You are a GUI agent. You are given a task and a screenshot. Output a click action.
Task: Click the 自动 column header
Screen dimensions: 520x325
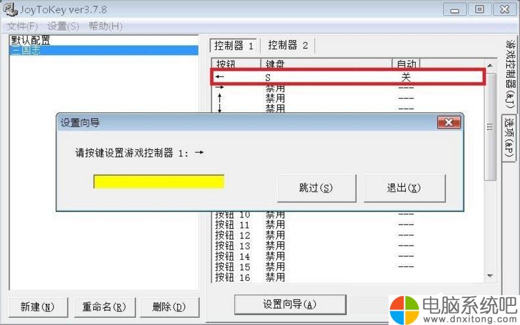point(406,63)
